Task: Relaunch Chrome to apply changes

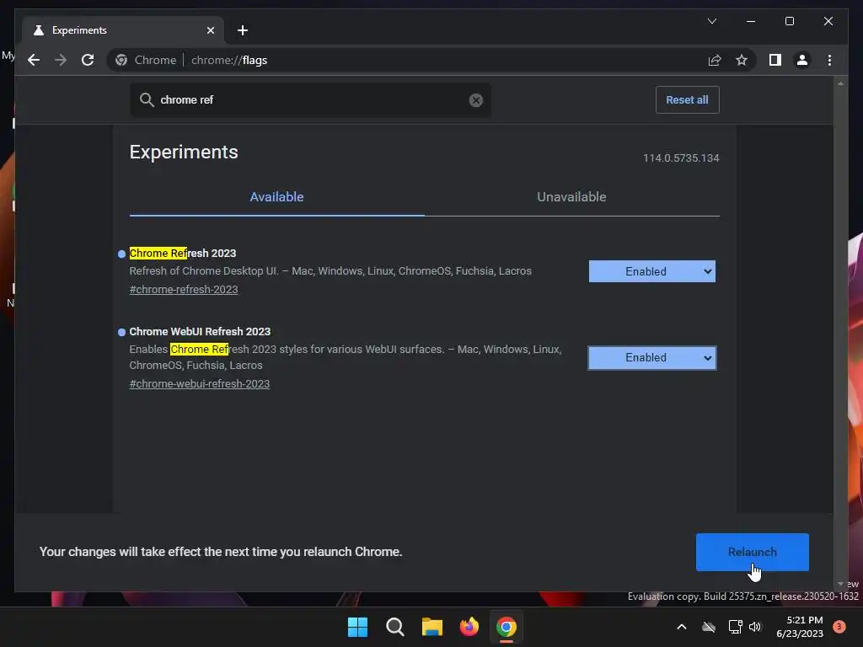Action: [752, 552]
